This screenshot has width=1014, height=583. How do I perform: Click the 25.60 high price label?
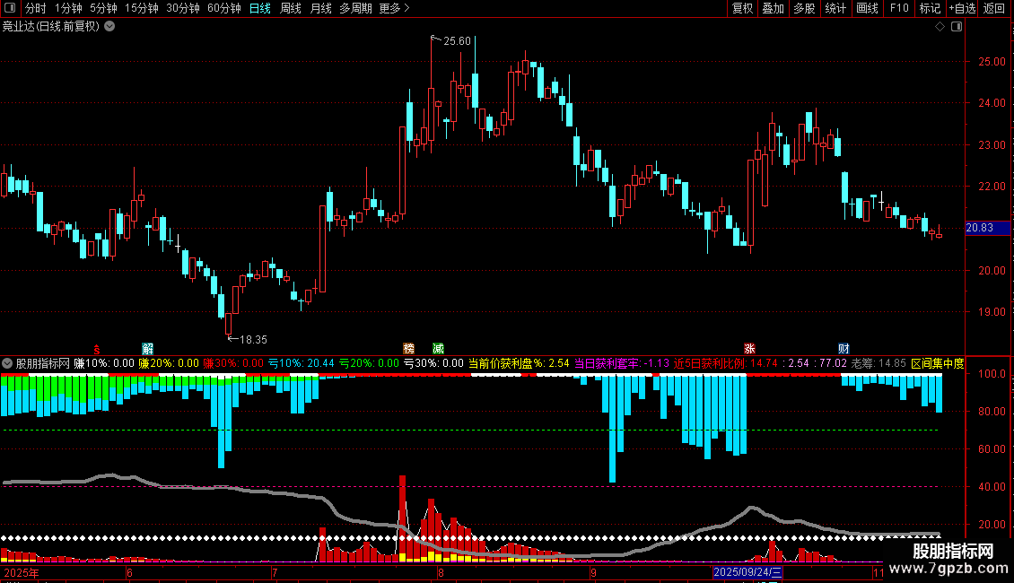(458, 41)
